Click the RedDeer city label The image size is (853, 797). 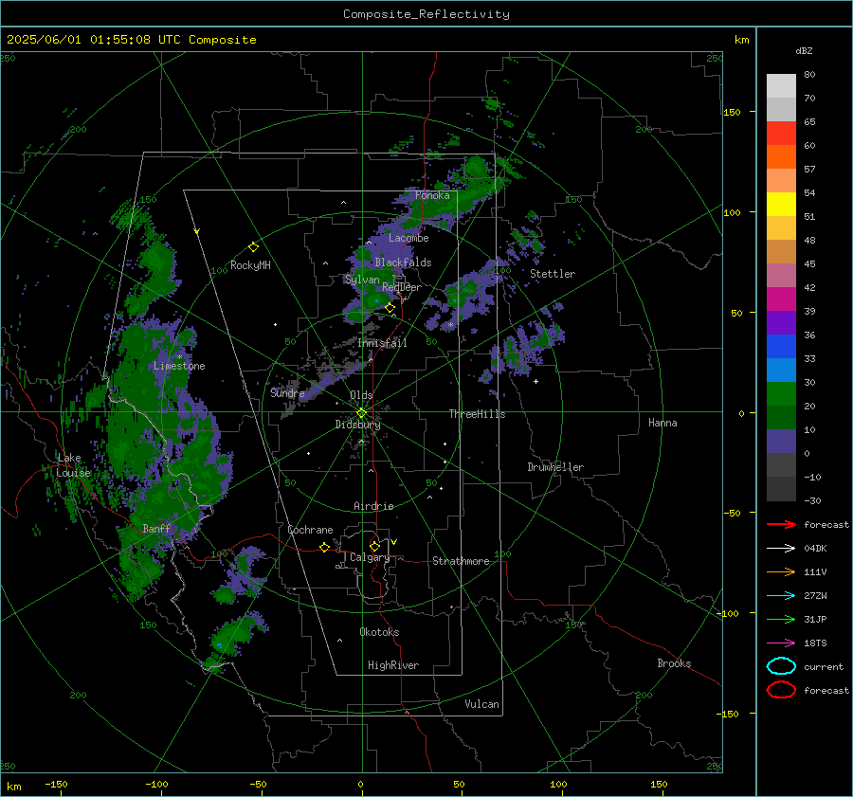click(x=402, y=287)
